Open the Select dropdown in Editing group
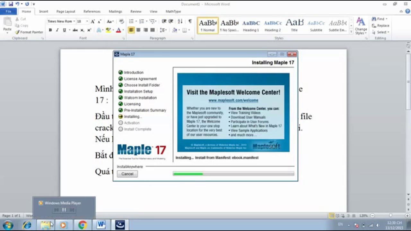Screen dimensions: 411x231 tap(380, 32)
